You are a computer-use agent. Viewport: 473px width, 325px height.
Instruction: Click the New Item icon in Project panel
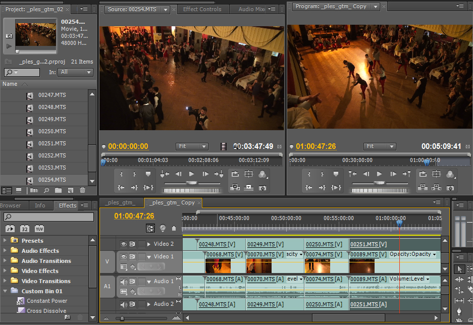tap(70, 191)
